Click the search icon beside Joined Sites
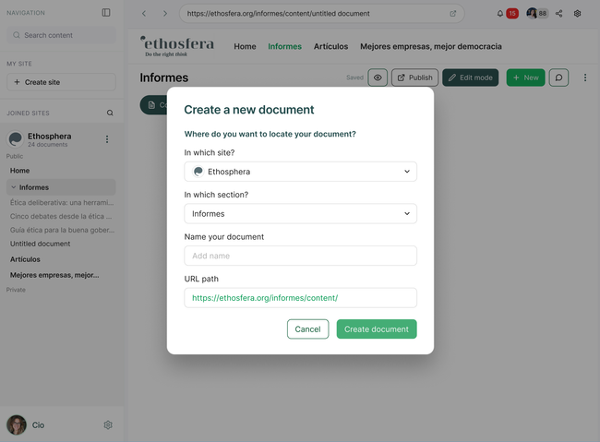Image resolution: width=600 pixels, height=442 pixels. point(110,113)
